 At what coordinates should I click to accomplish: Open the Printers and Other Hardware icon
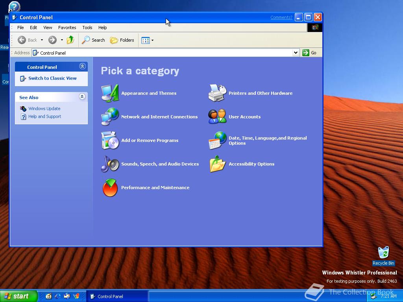point(217,93)
